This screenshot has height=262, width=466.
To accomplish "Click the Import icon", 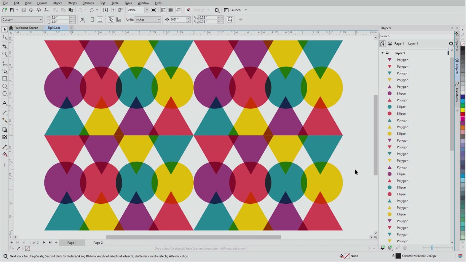I will coord(105,10).
